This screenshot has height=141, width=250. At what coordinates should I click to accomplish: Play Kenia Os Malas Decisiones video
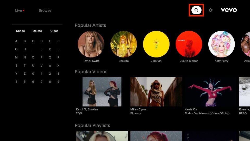211,92
